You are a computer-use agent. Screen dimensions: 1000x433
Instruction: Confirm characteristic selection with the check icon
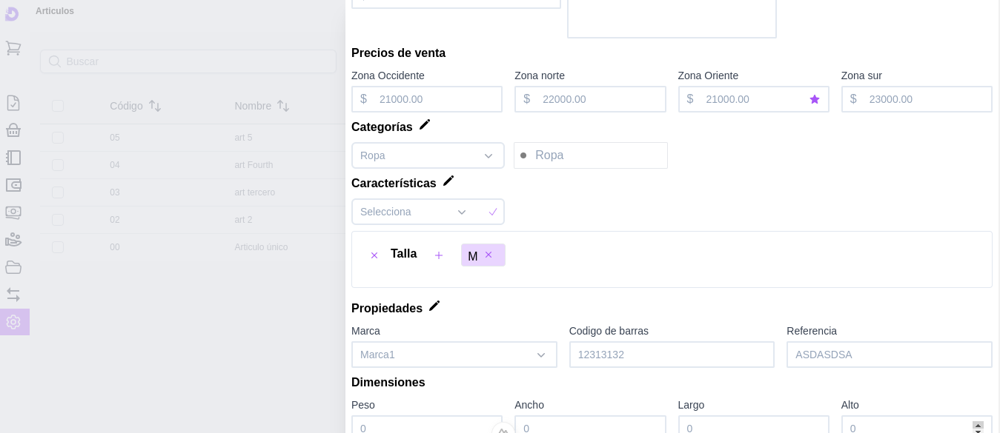coord(493,212)
